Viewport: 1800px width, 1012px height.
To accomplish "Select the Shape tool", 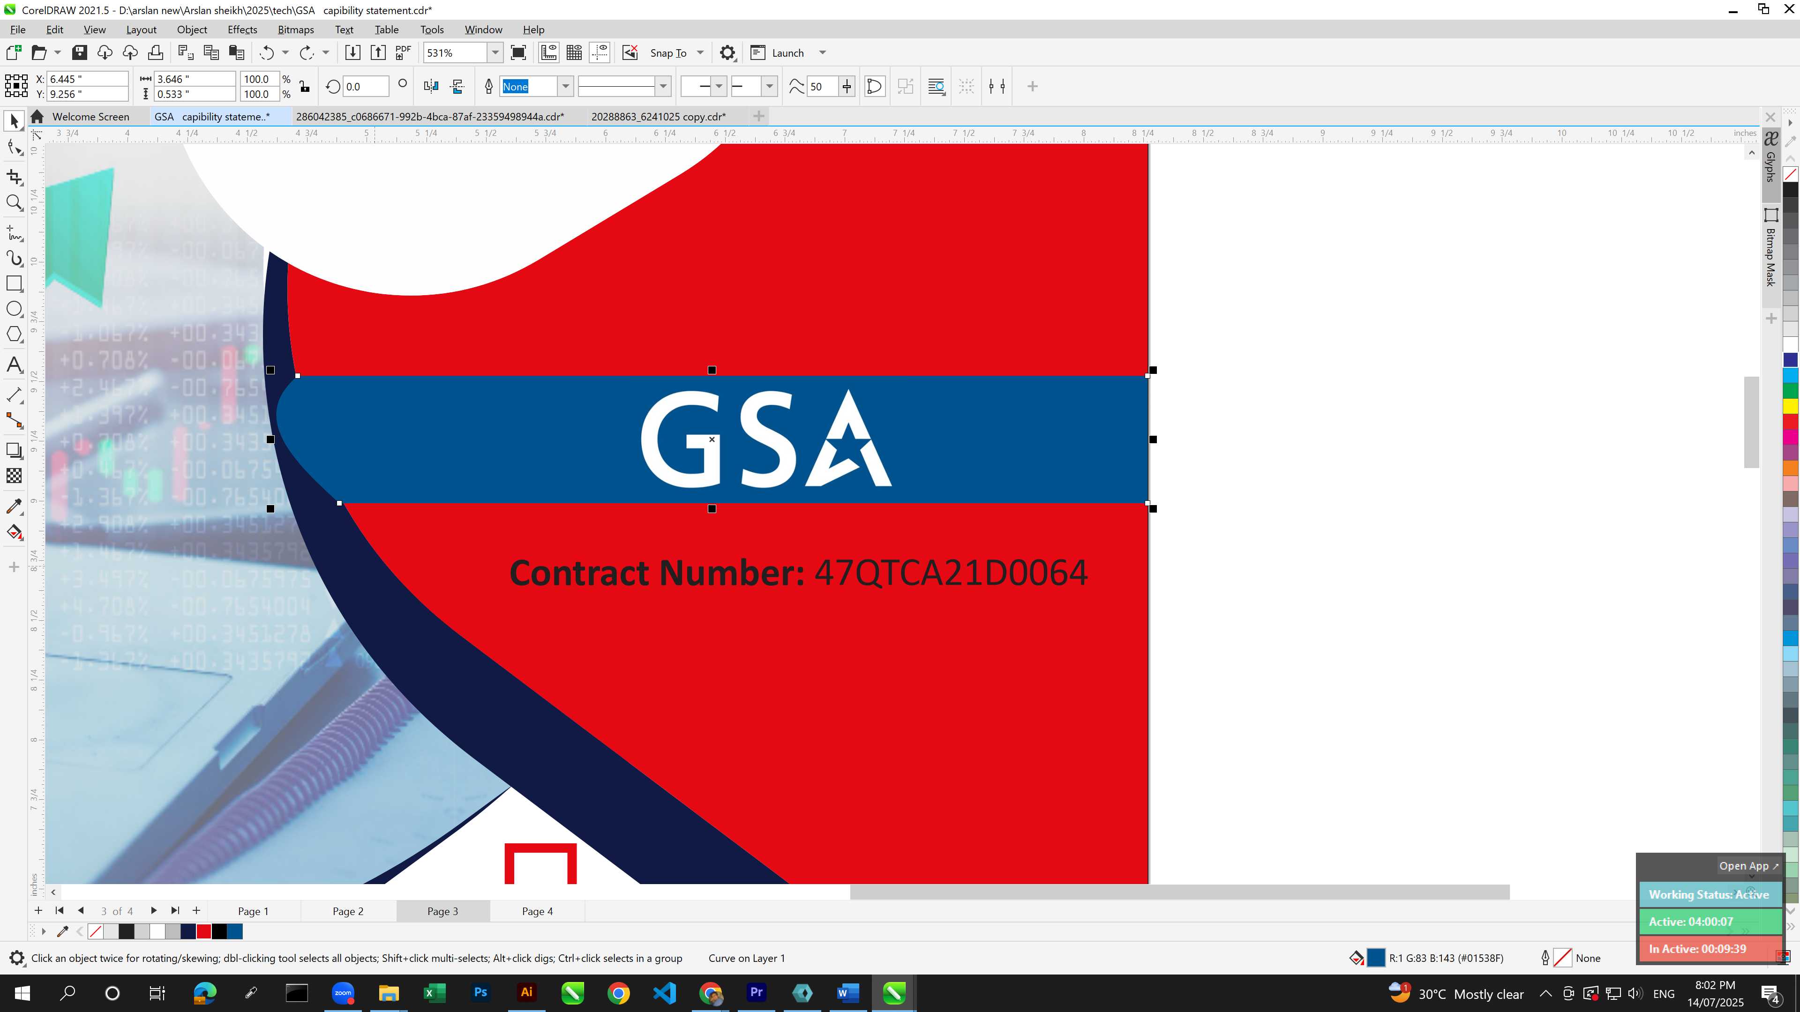I will click(x=14, y=148).
